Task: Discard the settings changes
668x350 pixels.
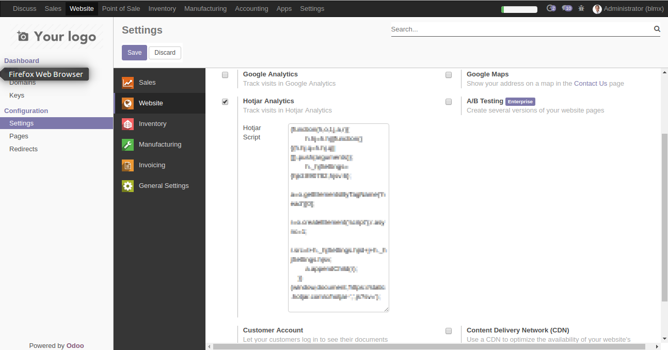Action: pyautogui.click(x=165, y=53)
